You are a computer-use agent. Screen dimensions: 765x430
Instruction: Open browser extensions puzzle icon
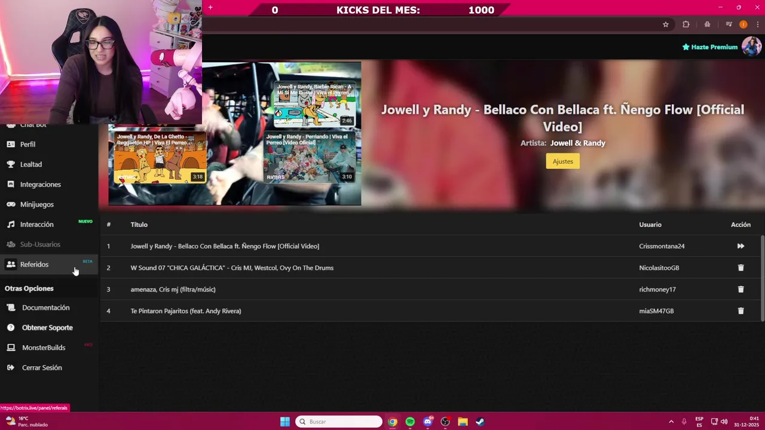(686, 24)
